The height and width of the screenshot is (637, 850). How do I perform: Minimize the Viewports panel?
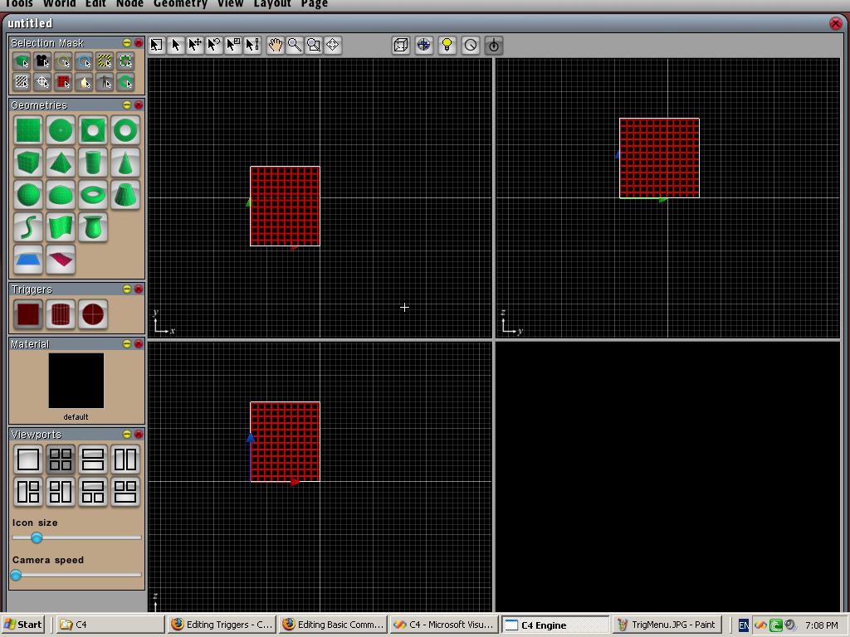tap(127, 435)
